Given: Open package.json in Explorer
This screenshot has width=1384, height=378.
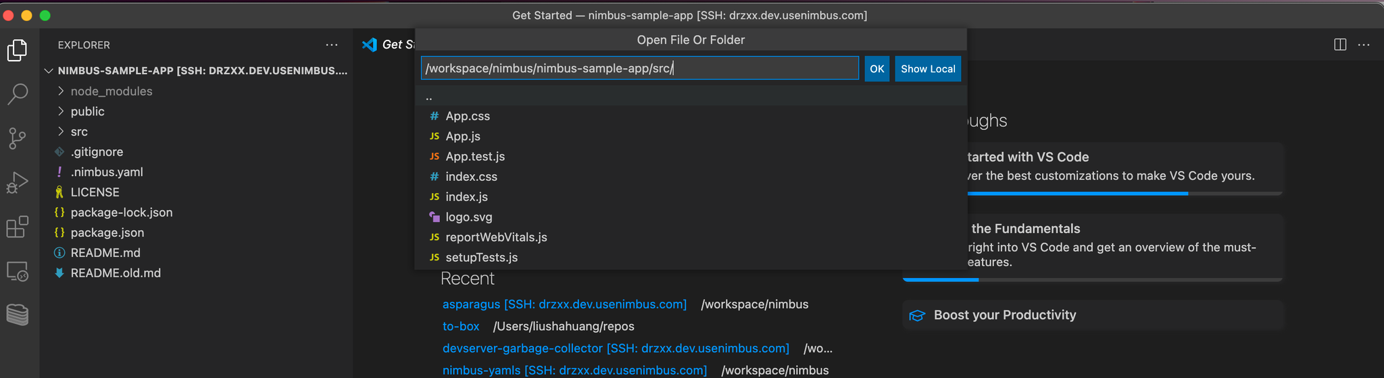Looking at the screenshot, I should click(x=196, y=233).
